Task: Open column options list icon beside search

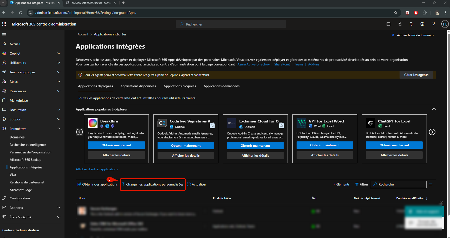Action: pos(431,184)
